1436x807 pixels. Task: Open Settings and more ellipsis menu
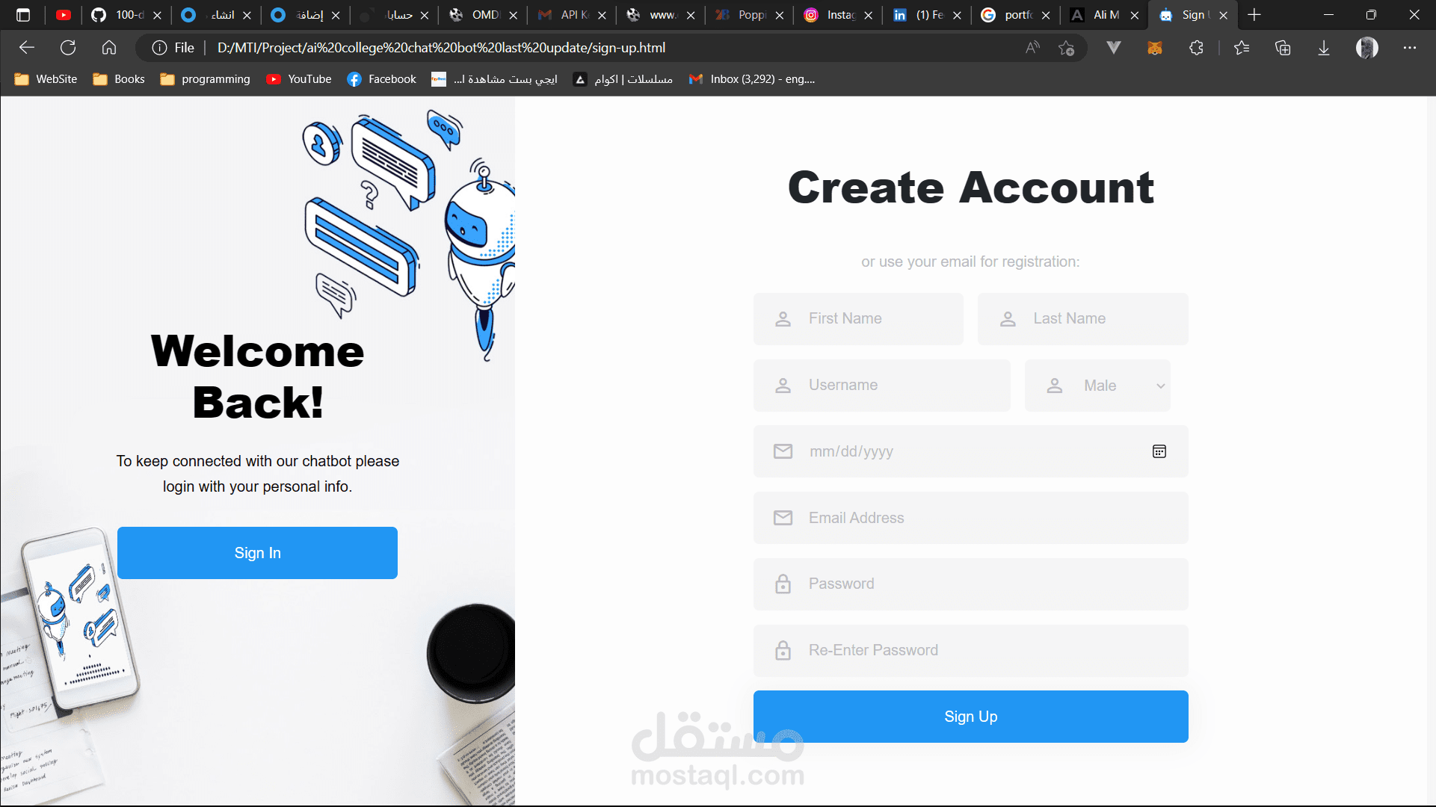coord(1410,48)
